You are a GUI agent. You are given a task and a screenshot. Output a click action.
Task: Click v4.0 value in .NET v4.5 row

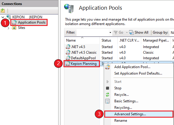pos(122,47)
